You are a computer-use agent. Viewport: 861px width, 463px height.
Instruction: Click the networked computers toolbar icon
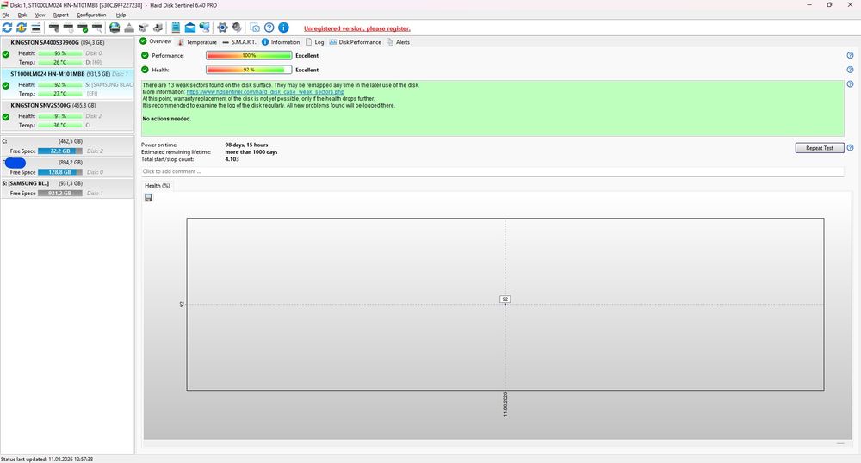pos(205,28)
